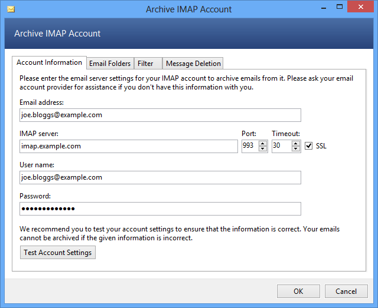Decrease the Port value with down arrow
This screenshot has height=308, width=378.
pyautogui.click(x=263, y=149)
